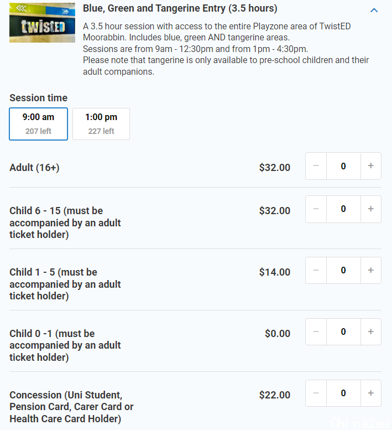Viewport: 392px width, 430px height.
Task: Increase Child 1 - 5 ticket count
Action: click(x=370, y=271)
